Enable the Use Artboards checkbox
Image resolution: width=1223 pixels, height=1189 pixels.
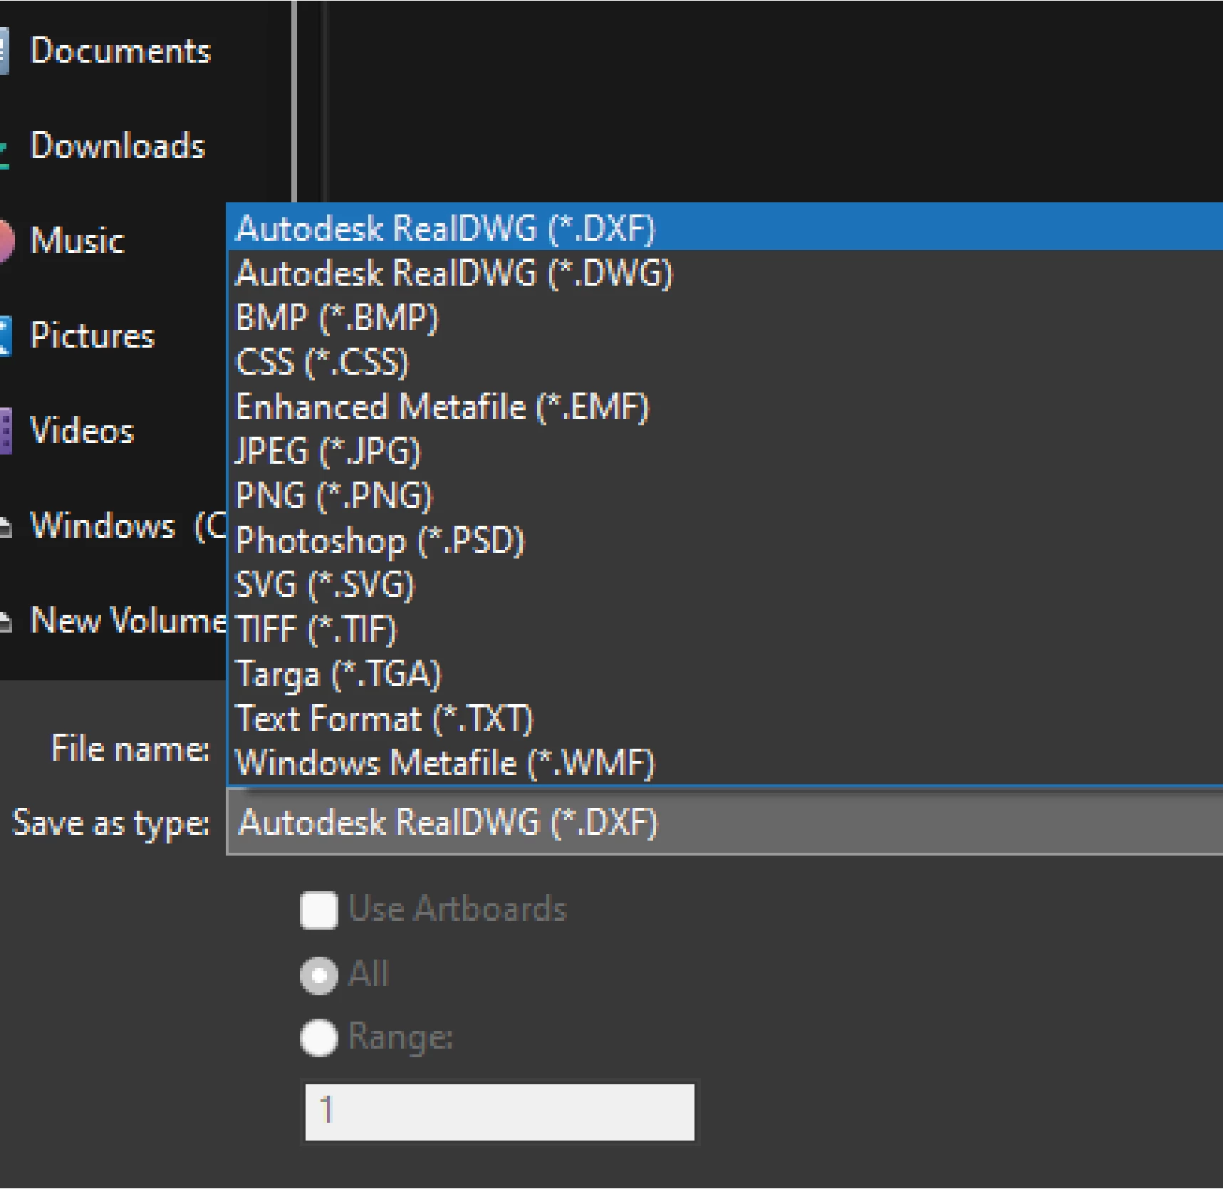[318, 910]
